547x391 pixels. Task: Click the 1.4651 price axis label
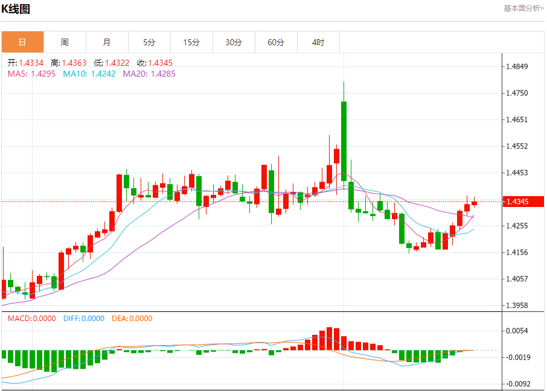(517, 119)
